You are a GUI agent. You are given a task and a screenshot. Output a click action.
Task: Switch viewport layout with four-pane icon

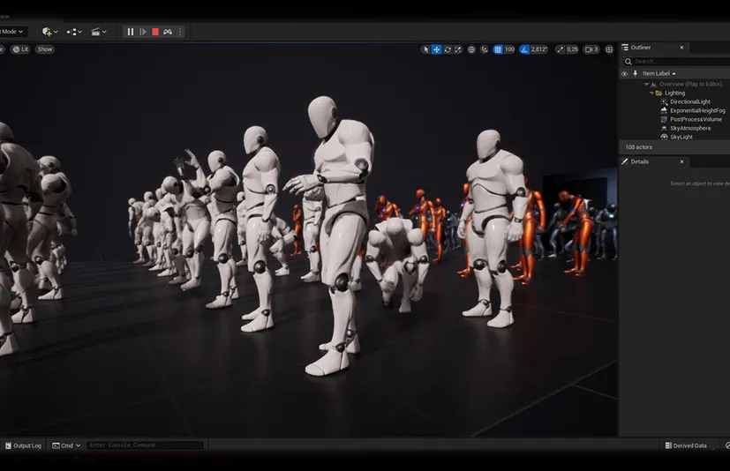(x=609, y=49)
